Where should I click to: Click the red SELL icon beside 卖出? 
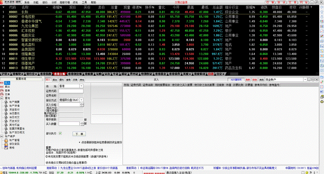coord(2,87)
